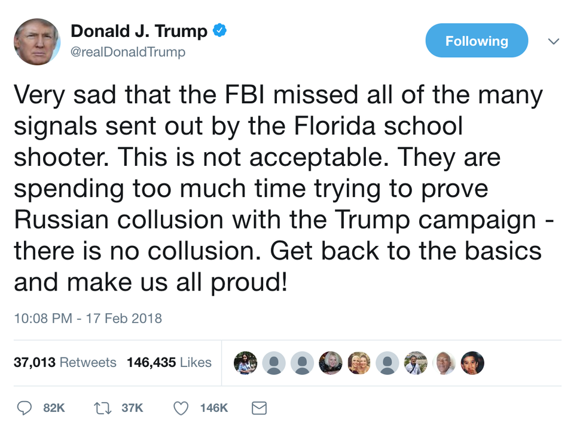
Task: Open the 10:08 PM - 17 Feb 2018 timestamp
Action: [88, 317]
